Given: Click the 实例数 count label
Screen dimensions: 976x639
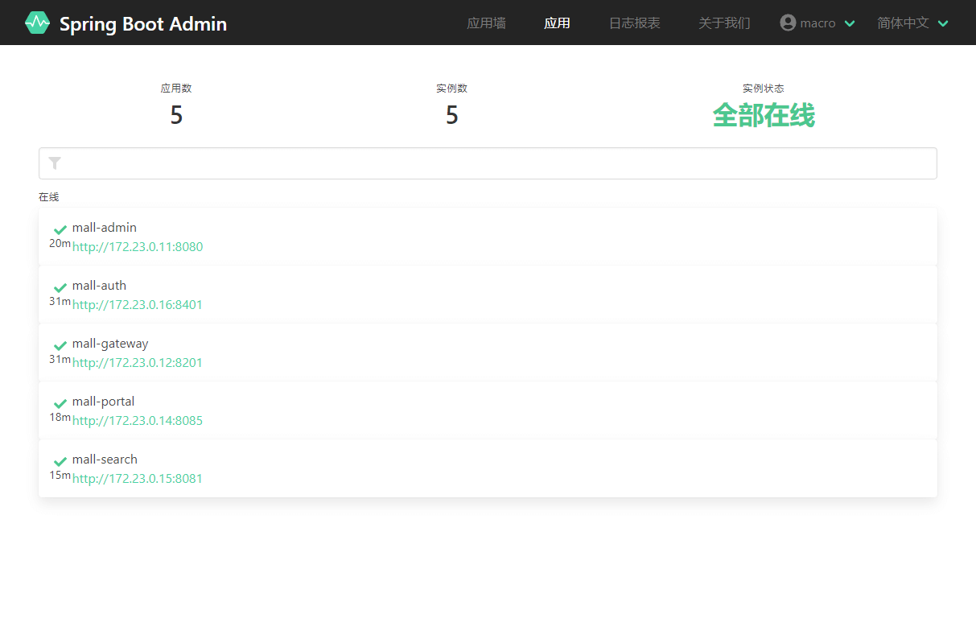Looking at the screenshot, I should pos(452,89).
